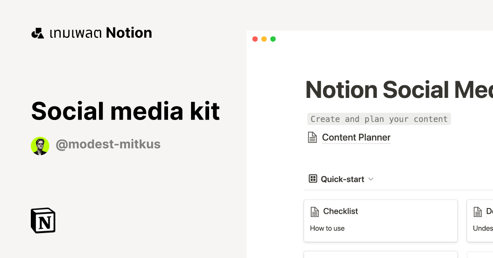Click the เทมเพลต Notion logo mark
Screen dimensions: 493x258
click(x=37, y=32)
